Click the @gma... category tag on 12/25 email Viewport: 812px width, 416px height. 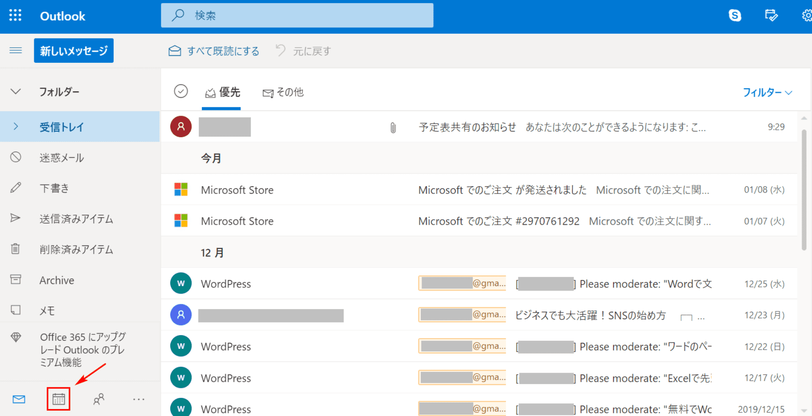tap(462, 283)
